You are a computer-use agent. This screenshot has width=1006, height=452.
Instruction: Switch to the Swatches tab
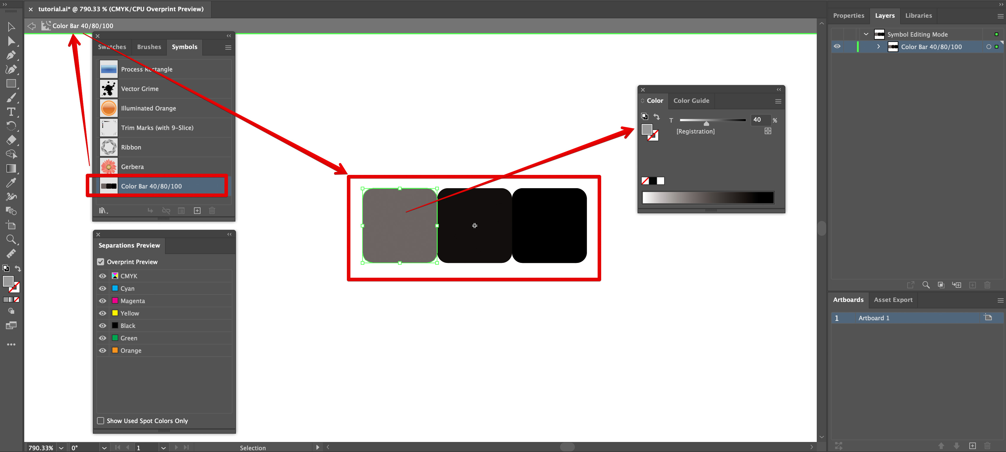coord(112,47)
